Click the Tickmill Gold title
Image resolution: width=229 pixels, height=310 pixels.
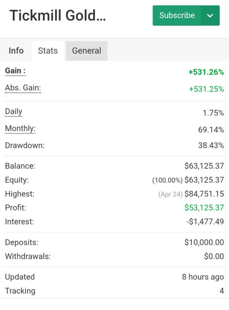tap(58, 15)
